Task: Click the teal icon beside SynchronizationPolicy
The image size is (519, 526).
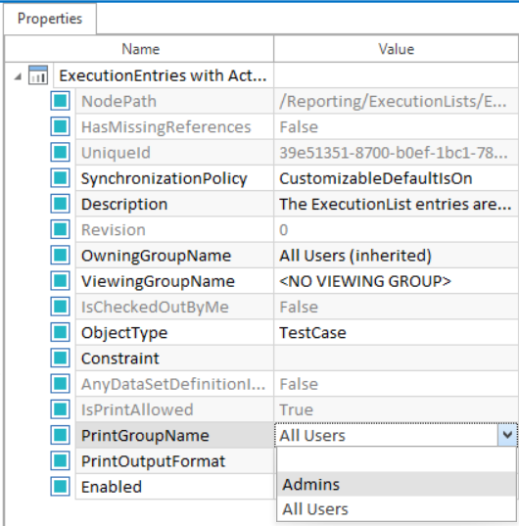Action: pyautogui.click(x=61, y=178)
